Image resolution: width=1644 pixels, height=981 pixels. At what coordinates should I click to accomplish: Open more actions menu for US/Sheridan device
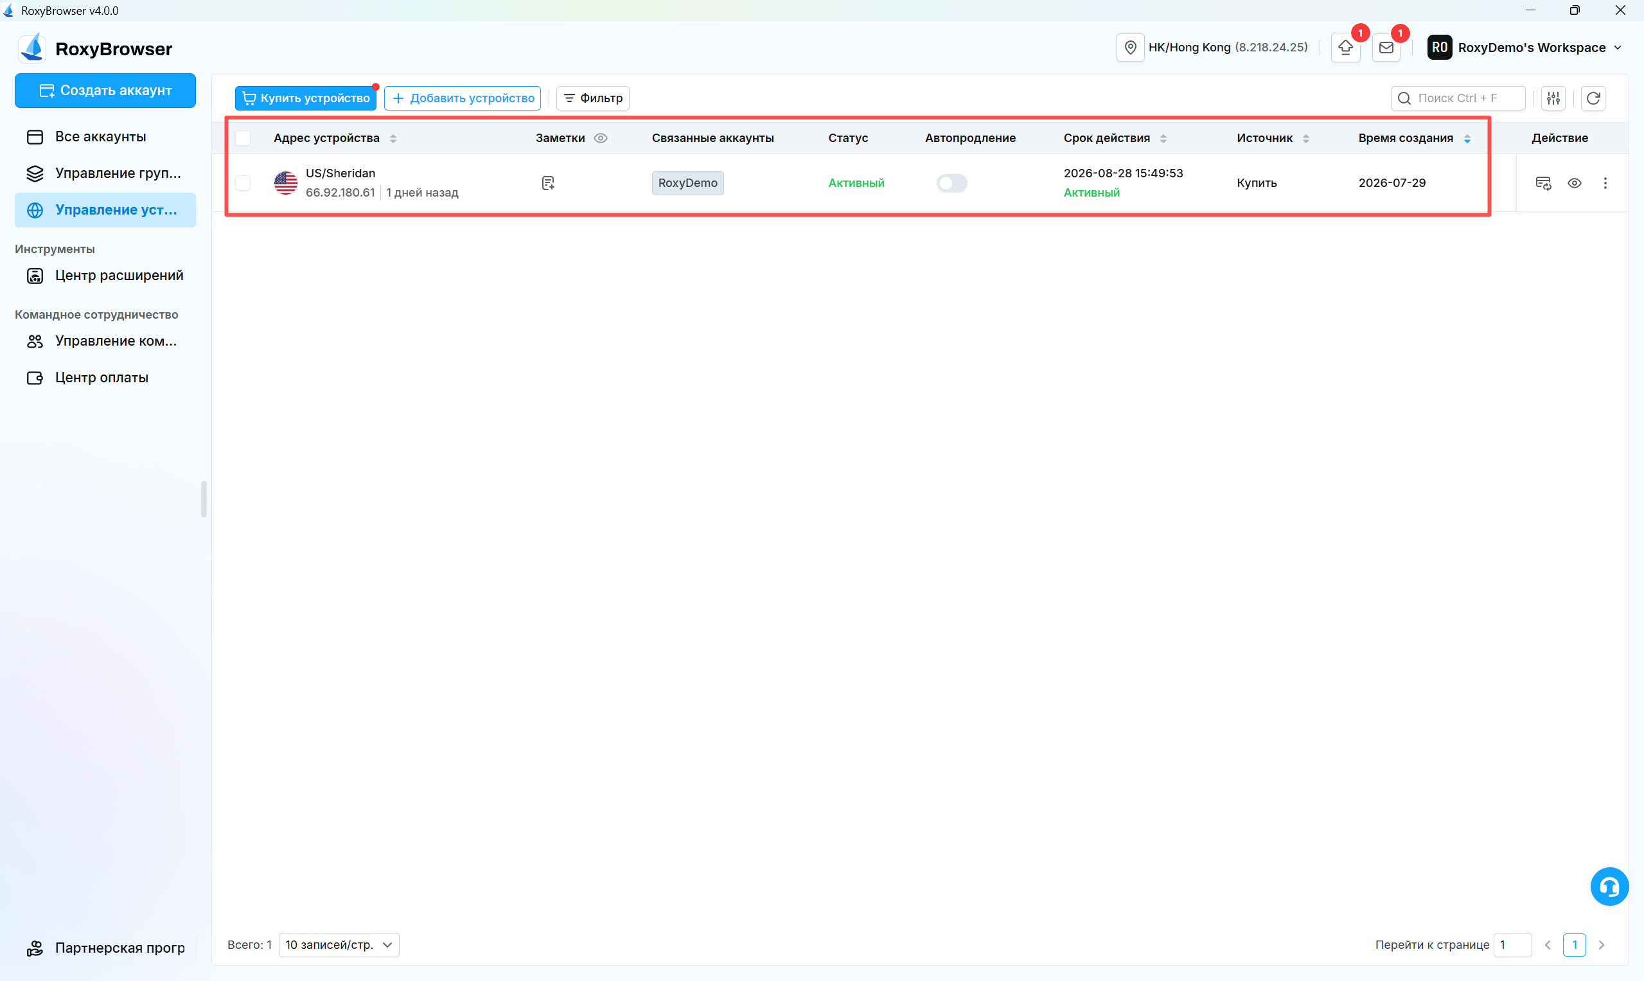[1605, 183]
